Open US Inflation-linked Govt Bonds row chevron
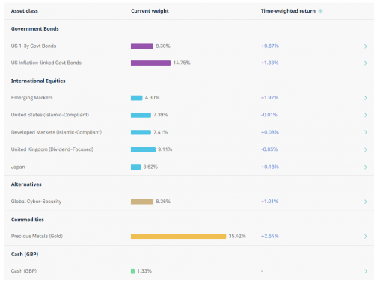 point(366,63)
